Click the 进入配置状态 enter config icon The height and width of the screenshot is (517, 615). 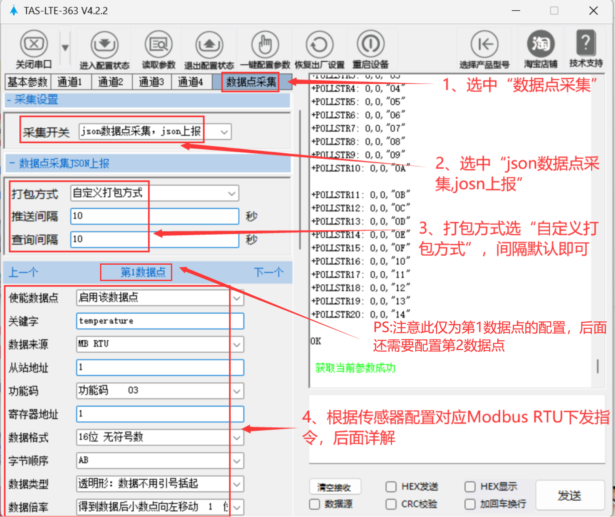[x=104, y=44]
